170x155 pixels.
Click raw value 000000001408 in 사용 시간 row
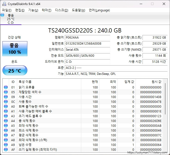coord(151,97)
